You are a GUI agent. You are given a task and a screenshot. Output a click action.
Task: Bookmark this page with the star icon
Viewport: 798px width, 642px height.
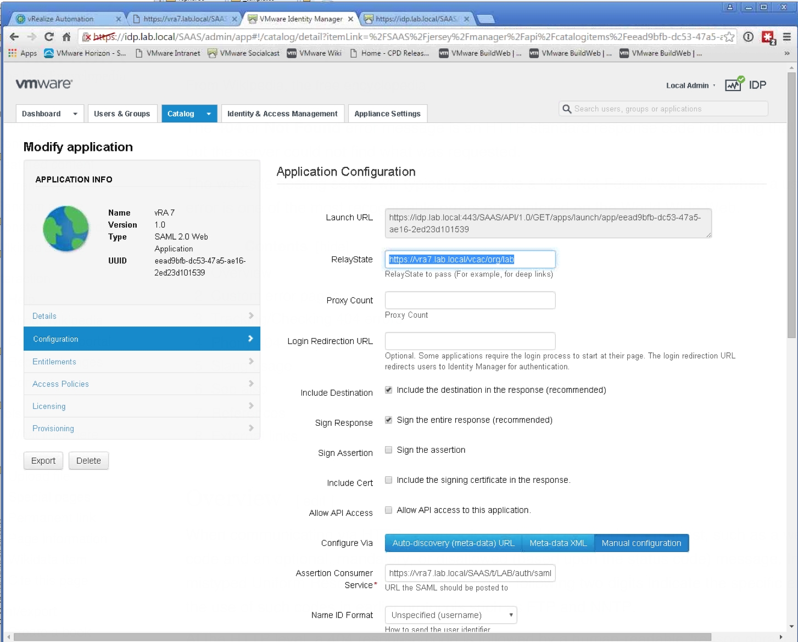(729, 37)
